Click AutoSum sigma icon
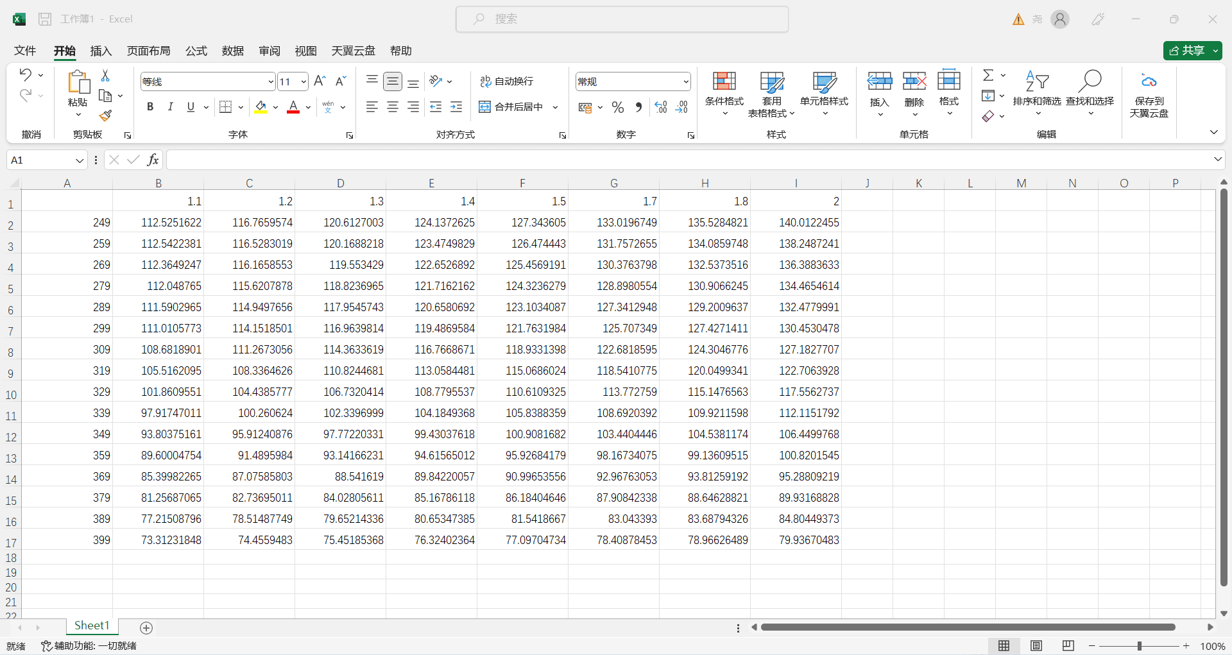 point(988,75)
